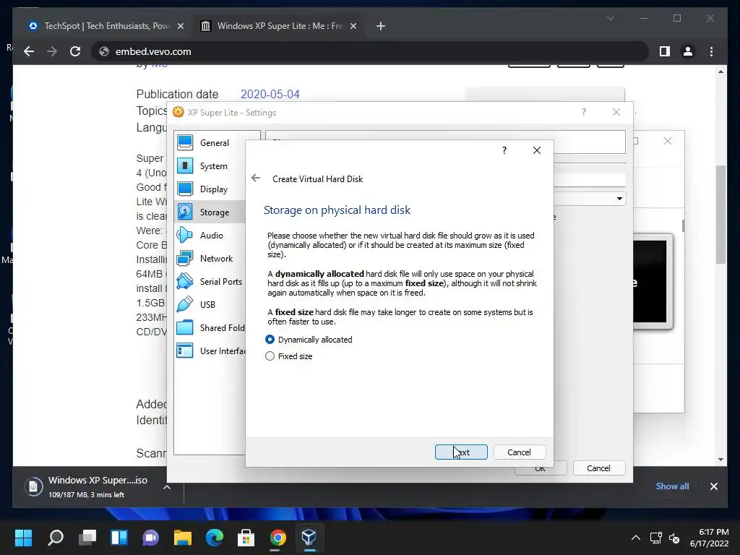Open the Display settings category
The image size is (740, 555).
(x=210, y=189)
